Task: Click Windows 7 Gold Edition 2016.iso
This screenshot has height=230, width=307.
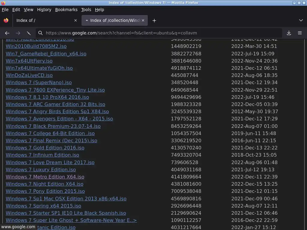Action: pos(45,148)
